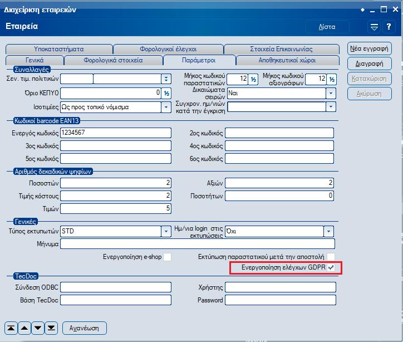
Task: Click Ακύρωση button
Action: click(370, 94)
